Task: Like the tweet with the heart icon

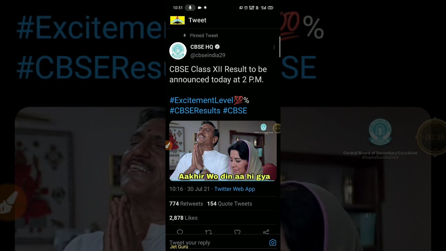Action: tap(237, 232)
